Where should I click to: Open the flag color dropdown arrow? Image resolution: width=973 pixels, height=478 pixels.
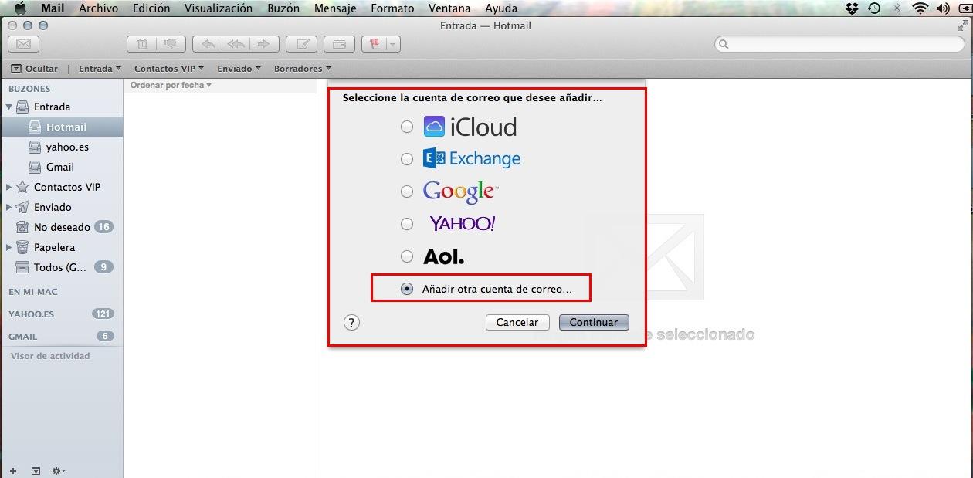(393, 44)
